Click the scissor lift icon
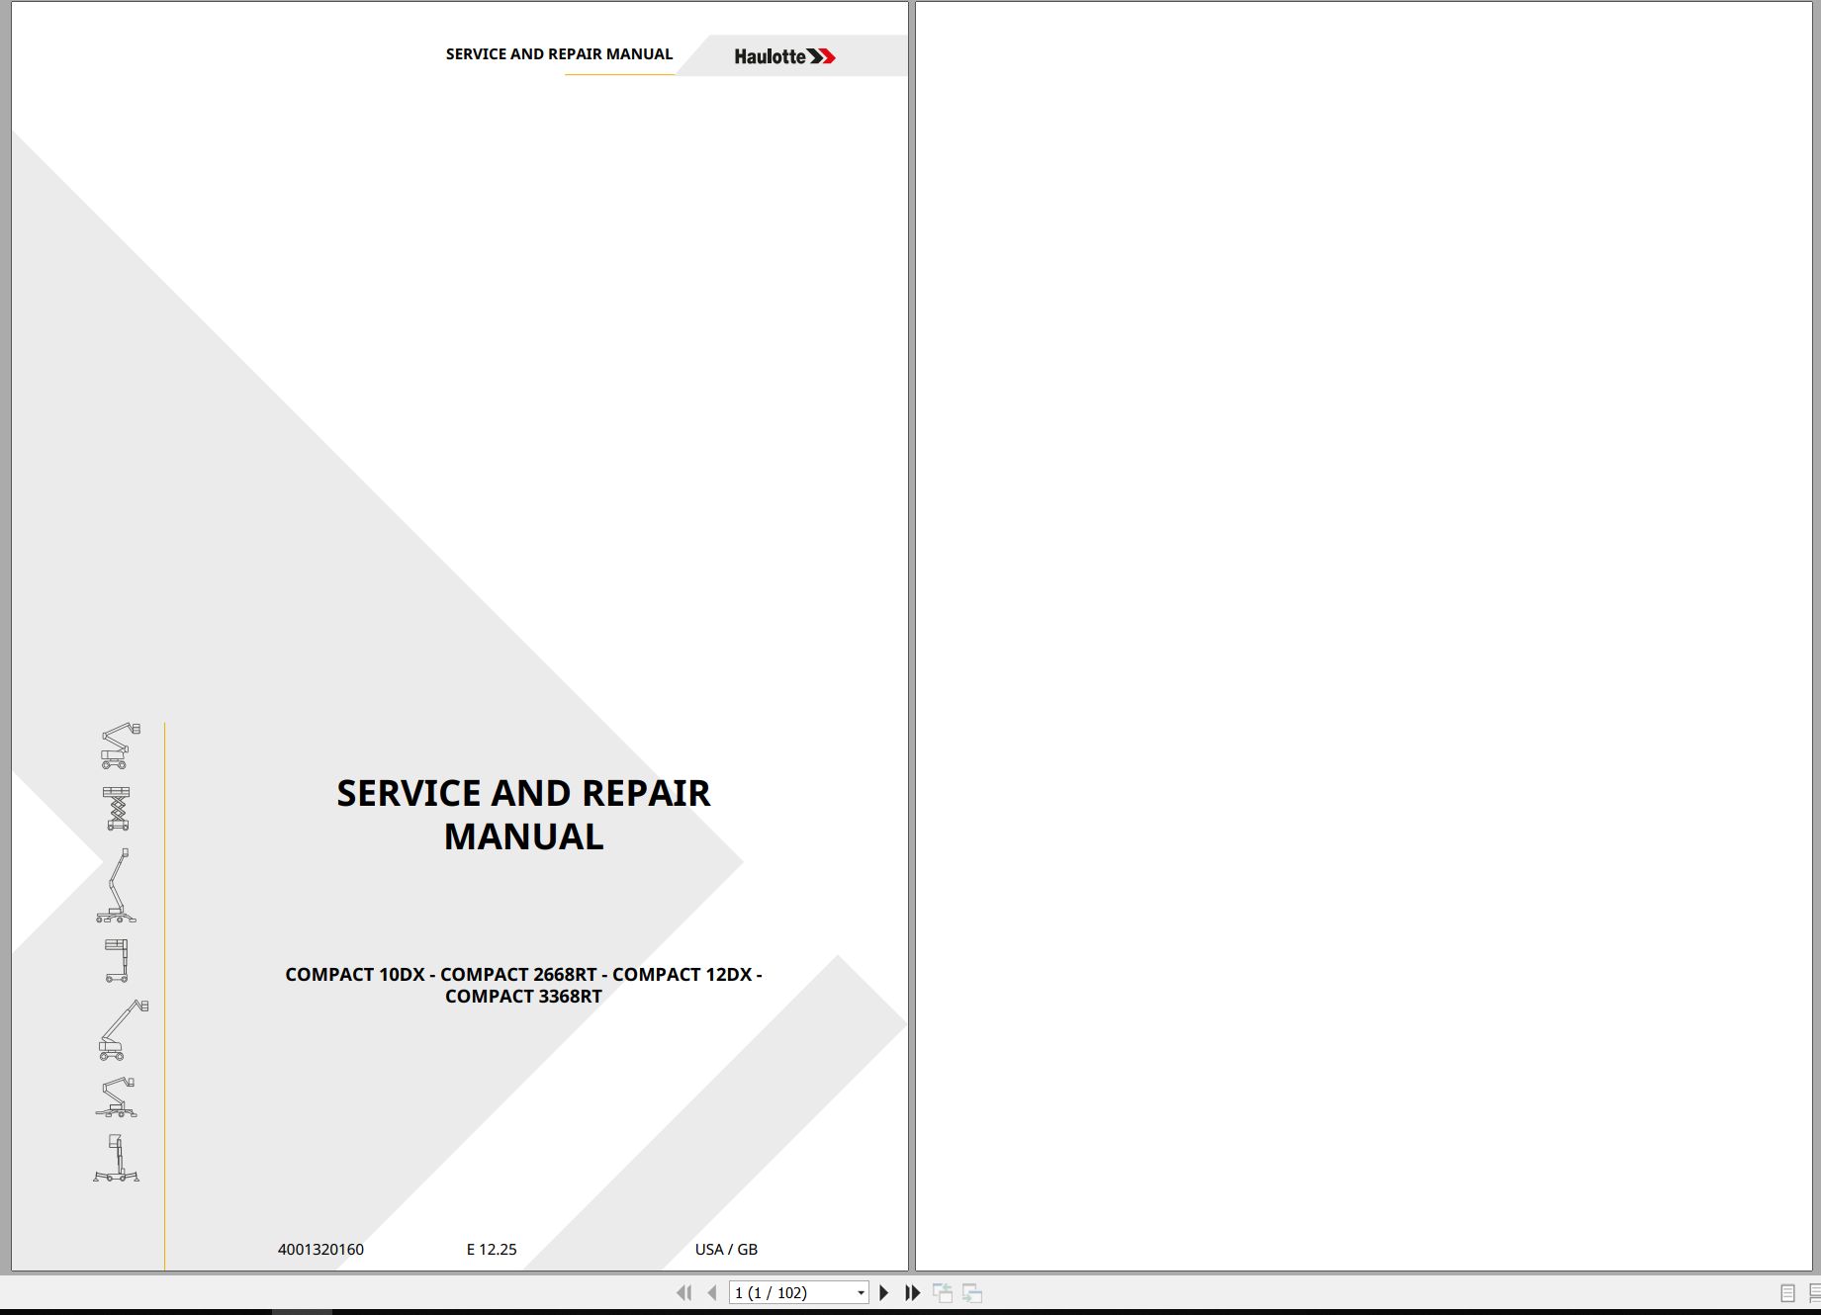This screenshot has height=1315, width=1821. [117, 809]
